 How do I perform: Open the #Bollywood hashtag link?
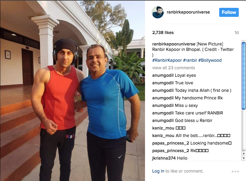[210, 60]
